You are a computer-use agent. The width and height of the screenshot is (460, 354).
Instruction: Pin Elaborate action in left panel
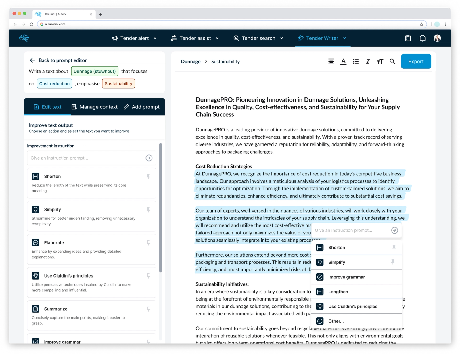(x=148, y=242)
